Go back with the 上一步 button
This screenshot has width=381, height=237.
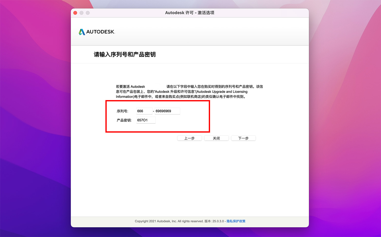point(189,138)
